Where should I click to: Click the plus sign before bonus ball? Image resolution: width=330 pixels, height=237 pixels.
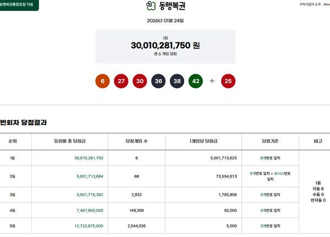(x=212, y=81)
